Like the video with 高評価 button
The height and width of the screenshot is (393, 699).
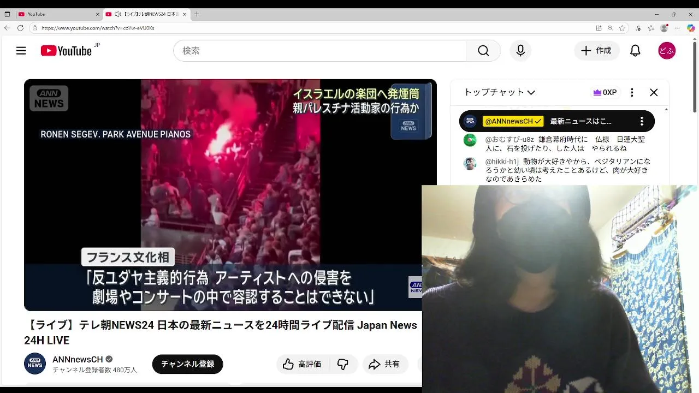point(302,364)
